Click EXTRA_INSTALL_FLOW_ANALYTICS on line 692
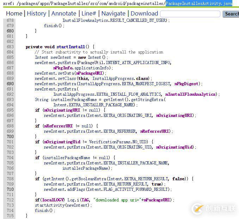Screen dimensions: 239x219 point(129,94)
